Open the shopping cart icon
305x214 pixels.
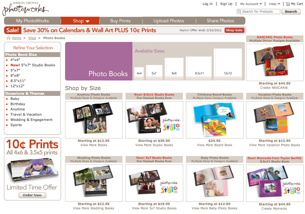pos(288,4)
